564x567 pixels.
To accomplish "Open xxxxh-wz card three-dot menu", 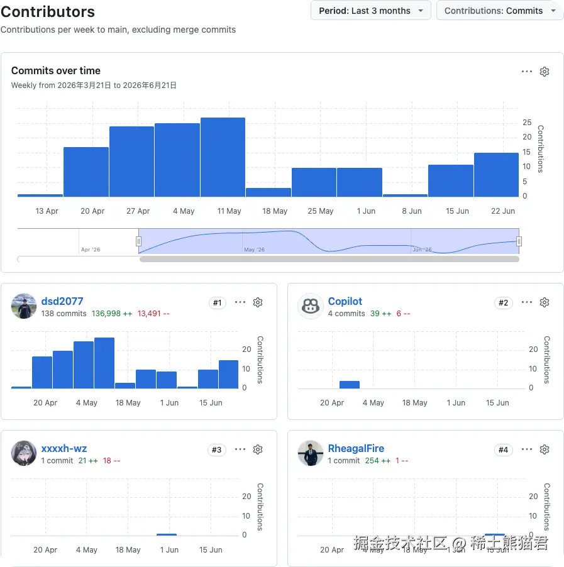I will pos(240,449).
